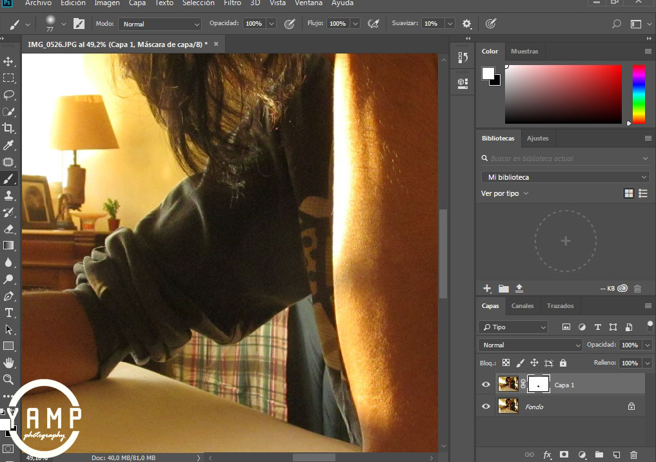Select the History Brush tool
Image resolution: width=656 pixels, height=462 pixels.
(x=8, y=212)
